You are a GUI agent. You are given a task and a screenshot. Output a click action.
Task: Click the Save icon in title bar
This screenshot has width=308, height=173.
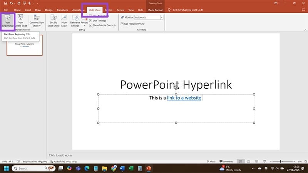(5, 3)
